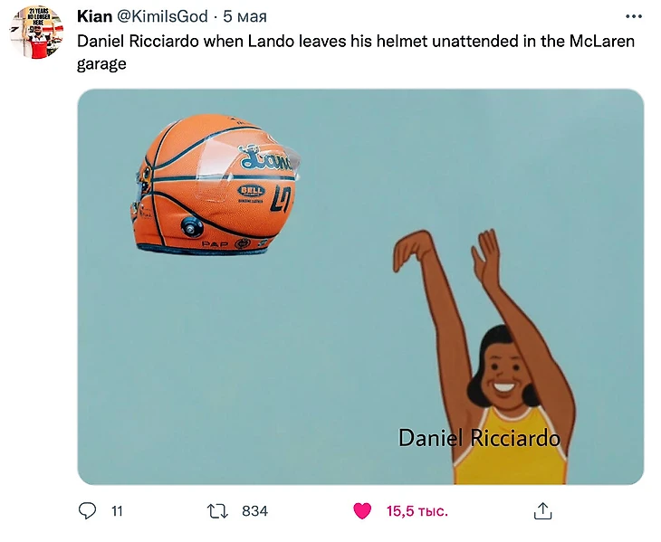Screen dimensions: 661x542
Task: Click the reply speech bubble icon
Action: point(87,511)
